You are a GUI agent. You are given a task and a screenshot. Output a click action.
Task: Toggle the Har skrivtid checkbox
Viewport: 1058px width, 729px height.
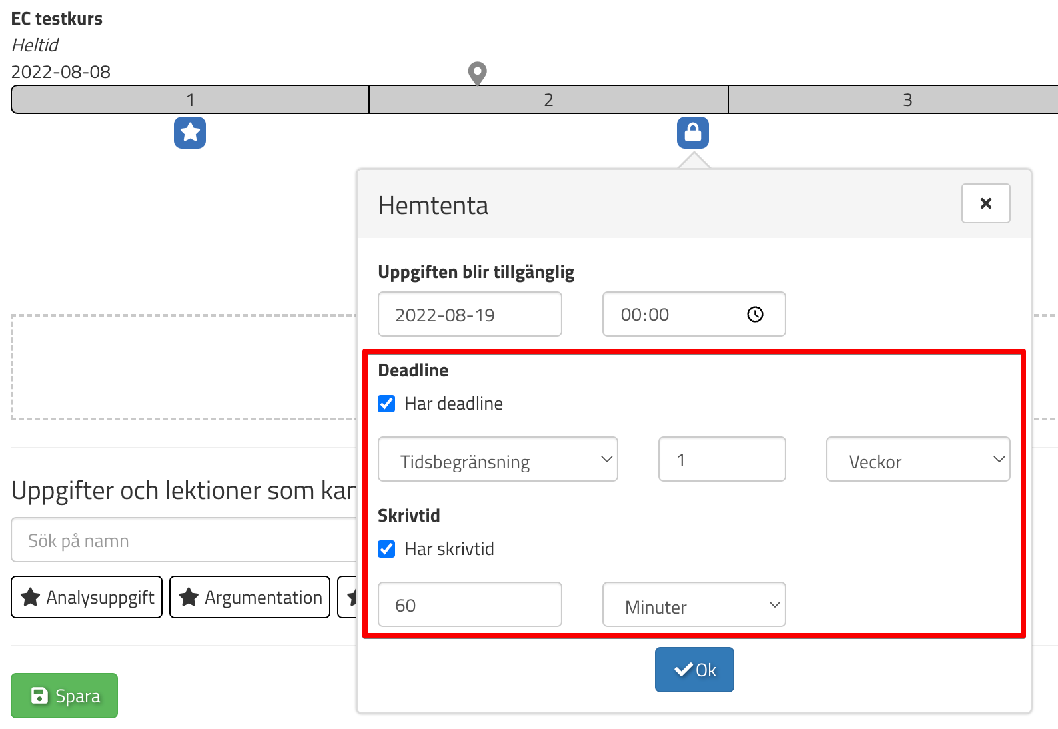pyautogui.click(x=387, y=549)
